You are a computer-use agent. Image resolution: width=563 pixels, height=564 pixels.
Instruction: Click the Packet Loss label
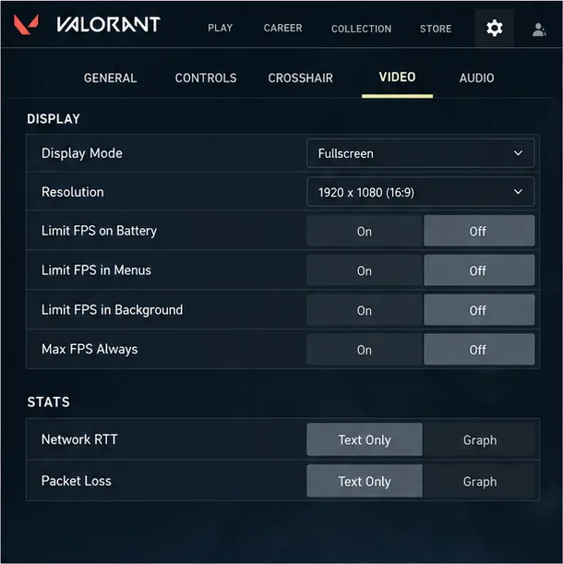click(x=77, y=481)
